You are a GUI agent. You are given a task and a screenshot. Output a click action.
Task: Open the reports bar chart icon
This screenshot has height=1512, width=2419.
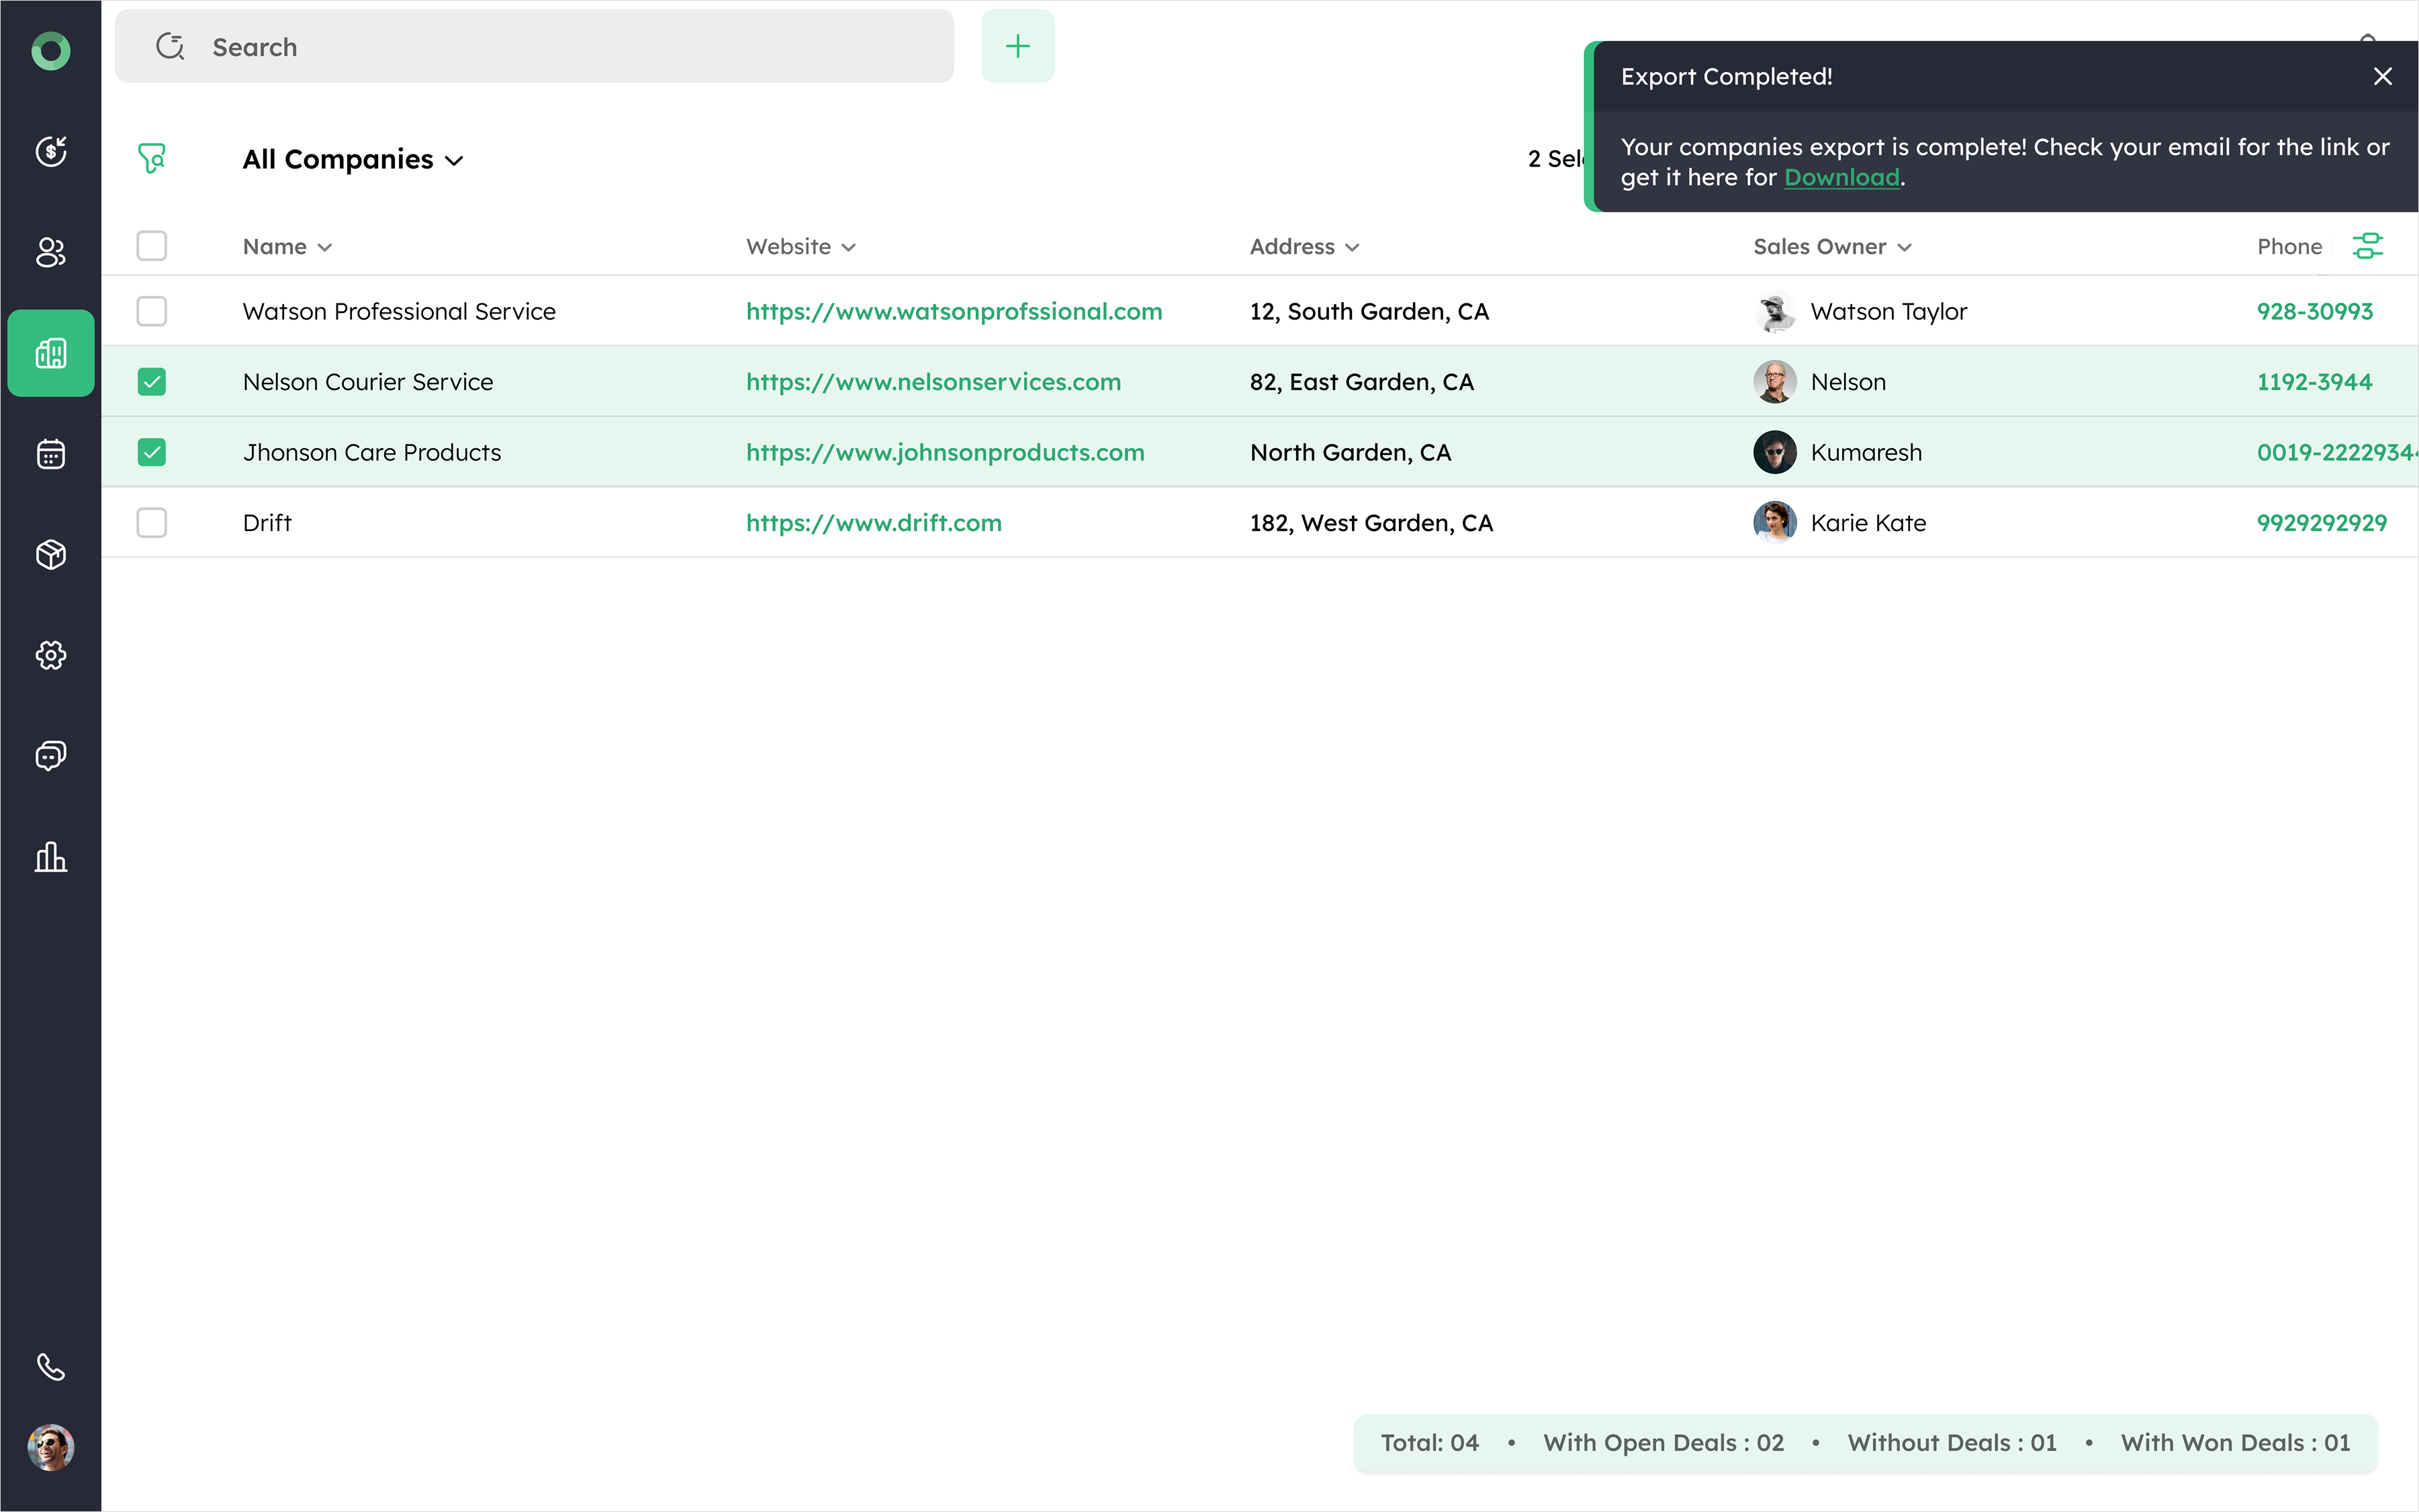coord(51,857)
